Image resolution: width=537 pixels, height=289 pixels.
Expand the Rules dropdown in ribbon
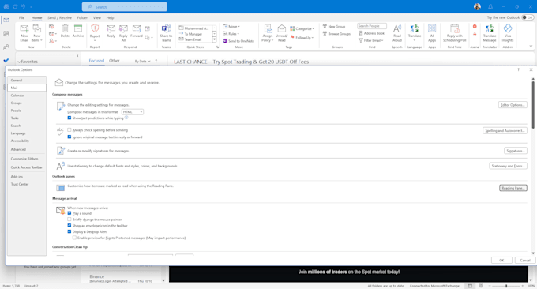tap(231, 33)
